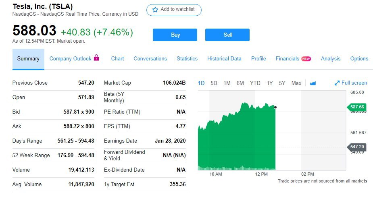Click the Tesla, Inc. (TSLA) heading
This screenshot has width=373, height=197.
click(x=43, y=6)
